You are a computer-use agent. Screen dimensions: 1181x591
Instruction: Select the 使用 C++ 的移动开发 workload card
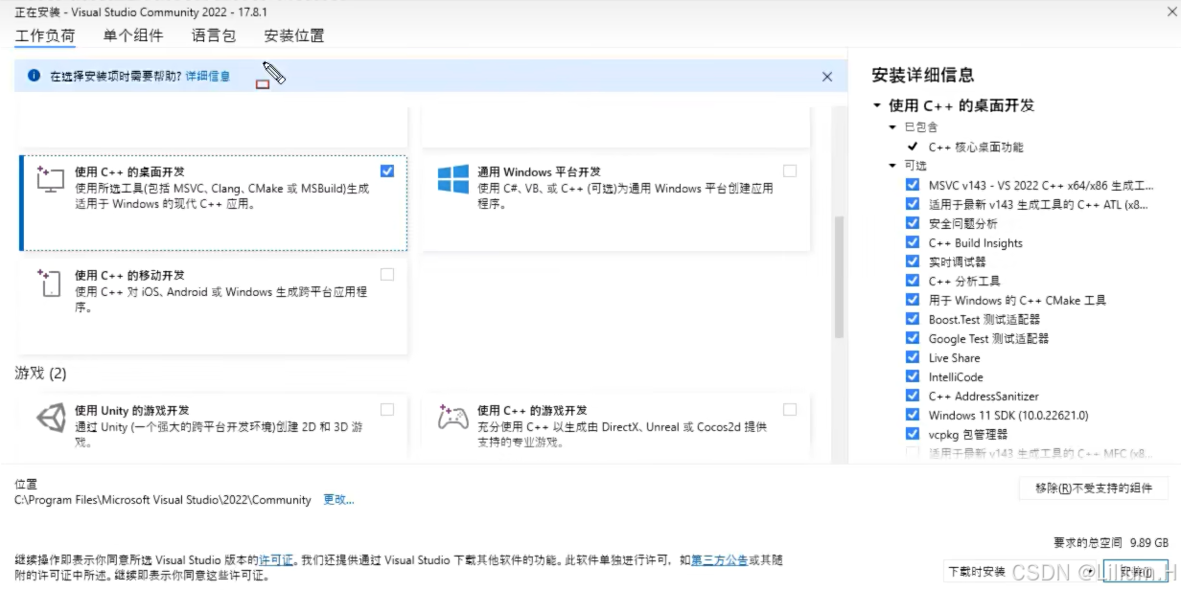(x=213, y=307)
